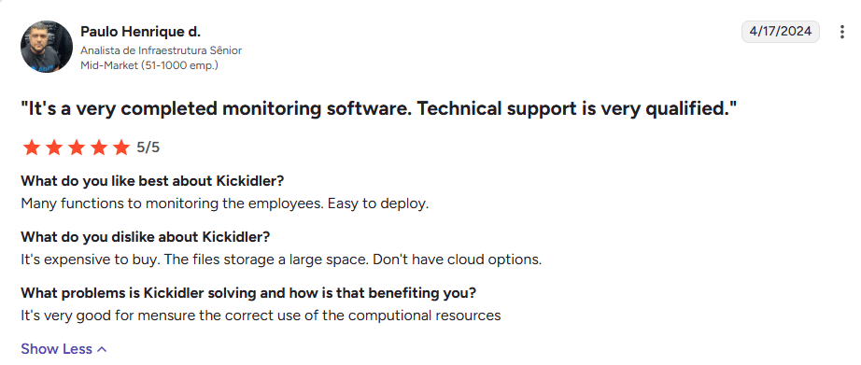Select the second rating star
This screenshot has height=365, width=861.
tap(53, 147)
